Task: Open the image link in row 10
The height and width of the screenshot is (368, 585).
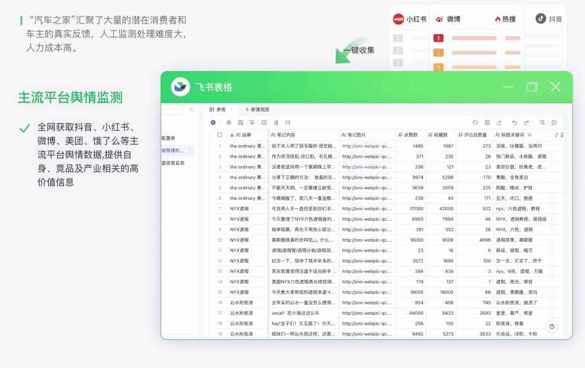Action: 367,240
